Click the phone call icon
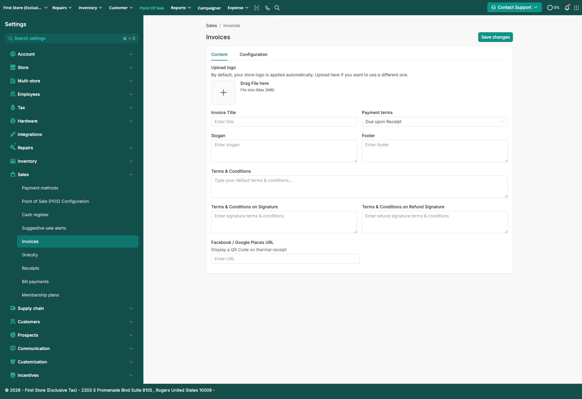This screenshot has height=399, width=582. [x=267, y=8]
